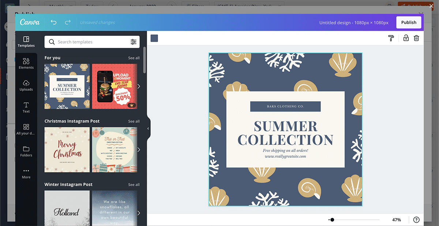Viewport: 439px width, 226px height.
Task: Click the zoom slider handle
Action: tap(332, 220)
